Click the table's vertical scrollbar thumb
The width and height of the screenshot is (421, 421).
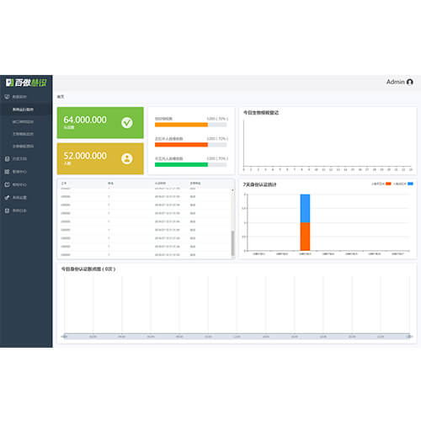coord(232,243)
